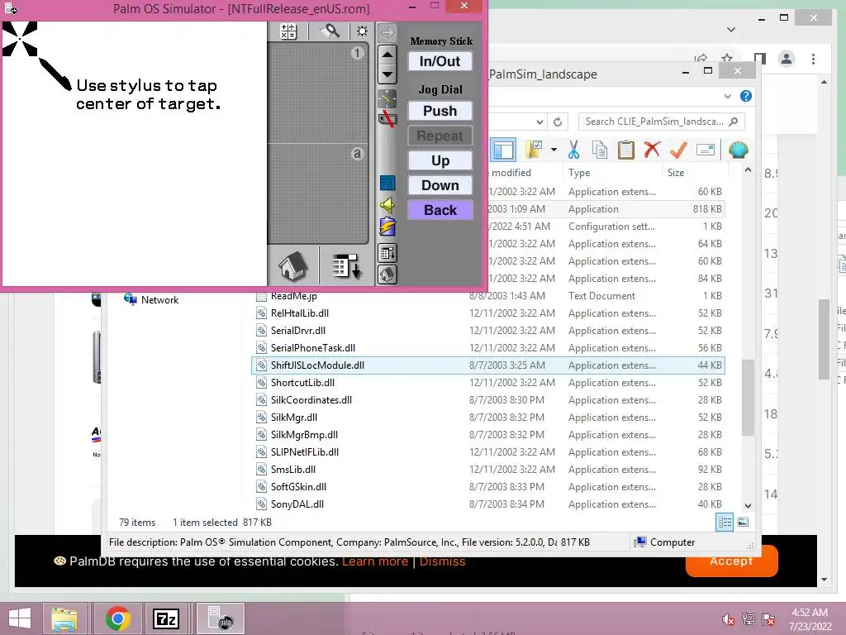Click the yellow speaker icon in simulator strip

[387, 205]
